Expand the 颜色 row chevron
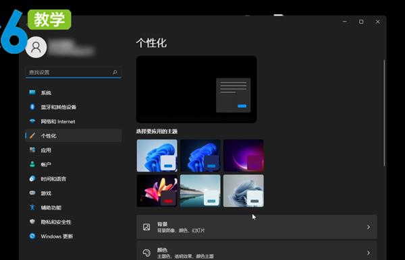The height and width of the screenshot is (260, 405). [x=369, y=253]
